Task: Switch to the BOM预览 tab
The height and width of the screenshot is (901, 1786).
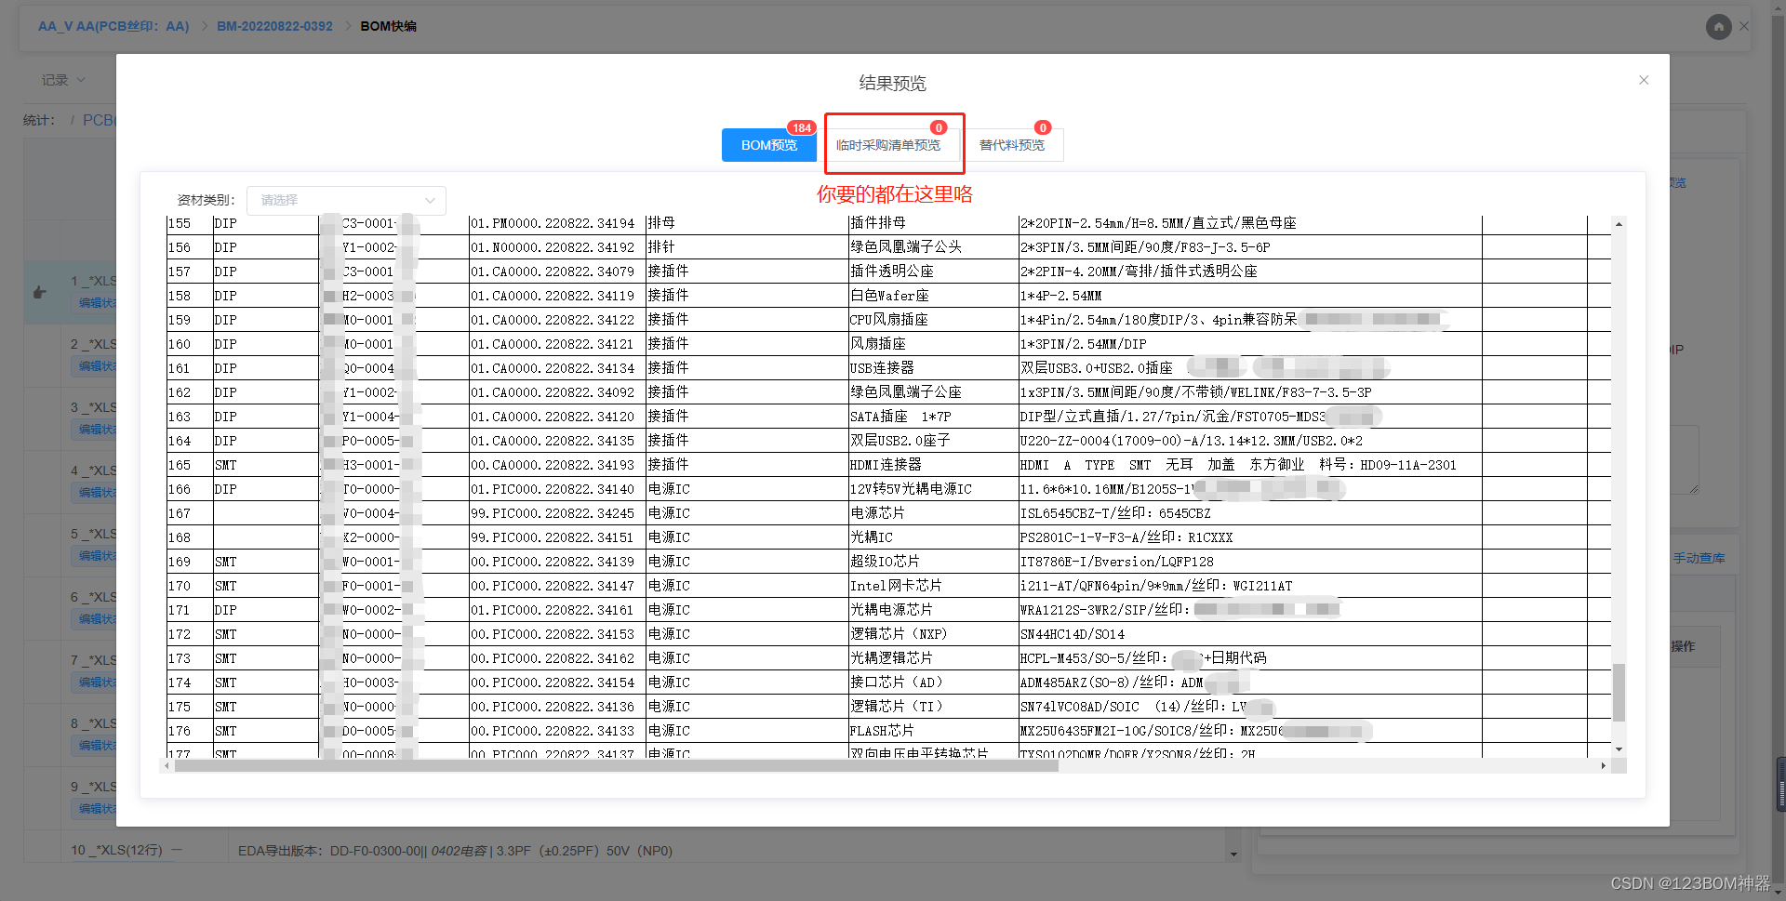Action: click(769, 145)
